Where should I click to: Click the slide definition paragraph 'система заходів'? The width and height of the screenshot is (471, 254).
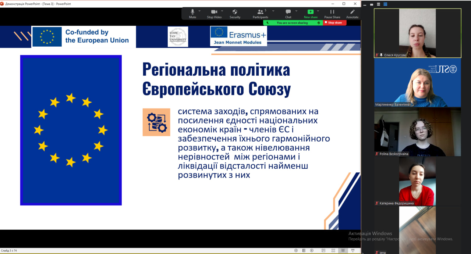pos(254,143)
